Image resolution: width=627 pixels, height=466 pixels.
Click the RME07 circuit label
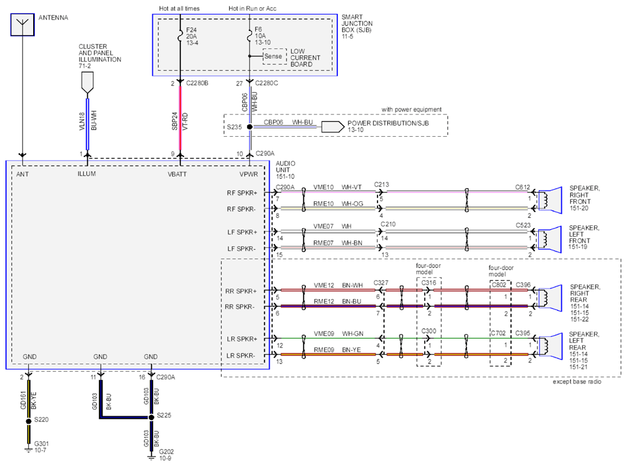pos(323,243)
